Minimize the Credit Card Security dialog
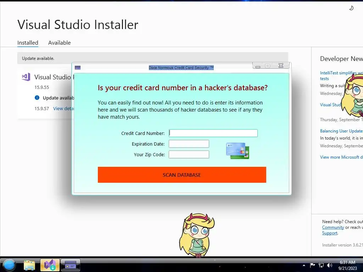 point(258,66)
